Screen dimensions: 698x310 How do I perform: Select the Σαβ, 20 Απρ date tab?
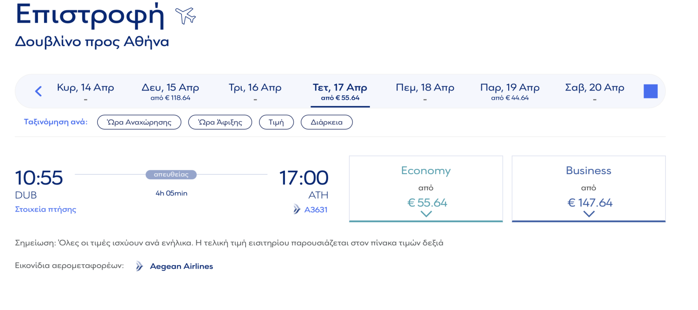pos(595,91)
